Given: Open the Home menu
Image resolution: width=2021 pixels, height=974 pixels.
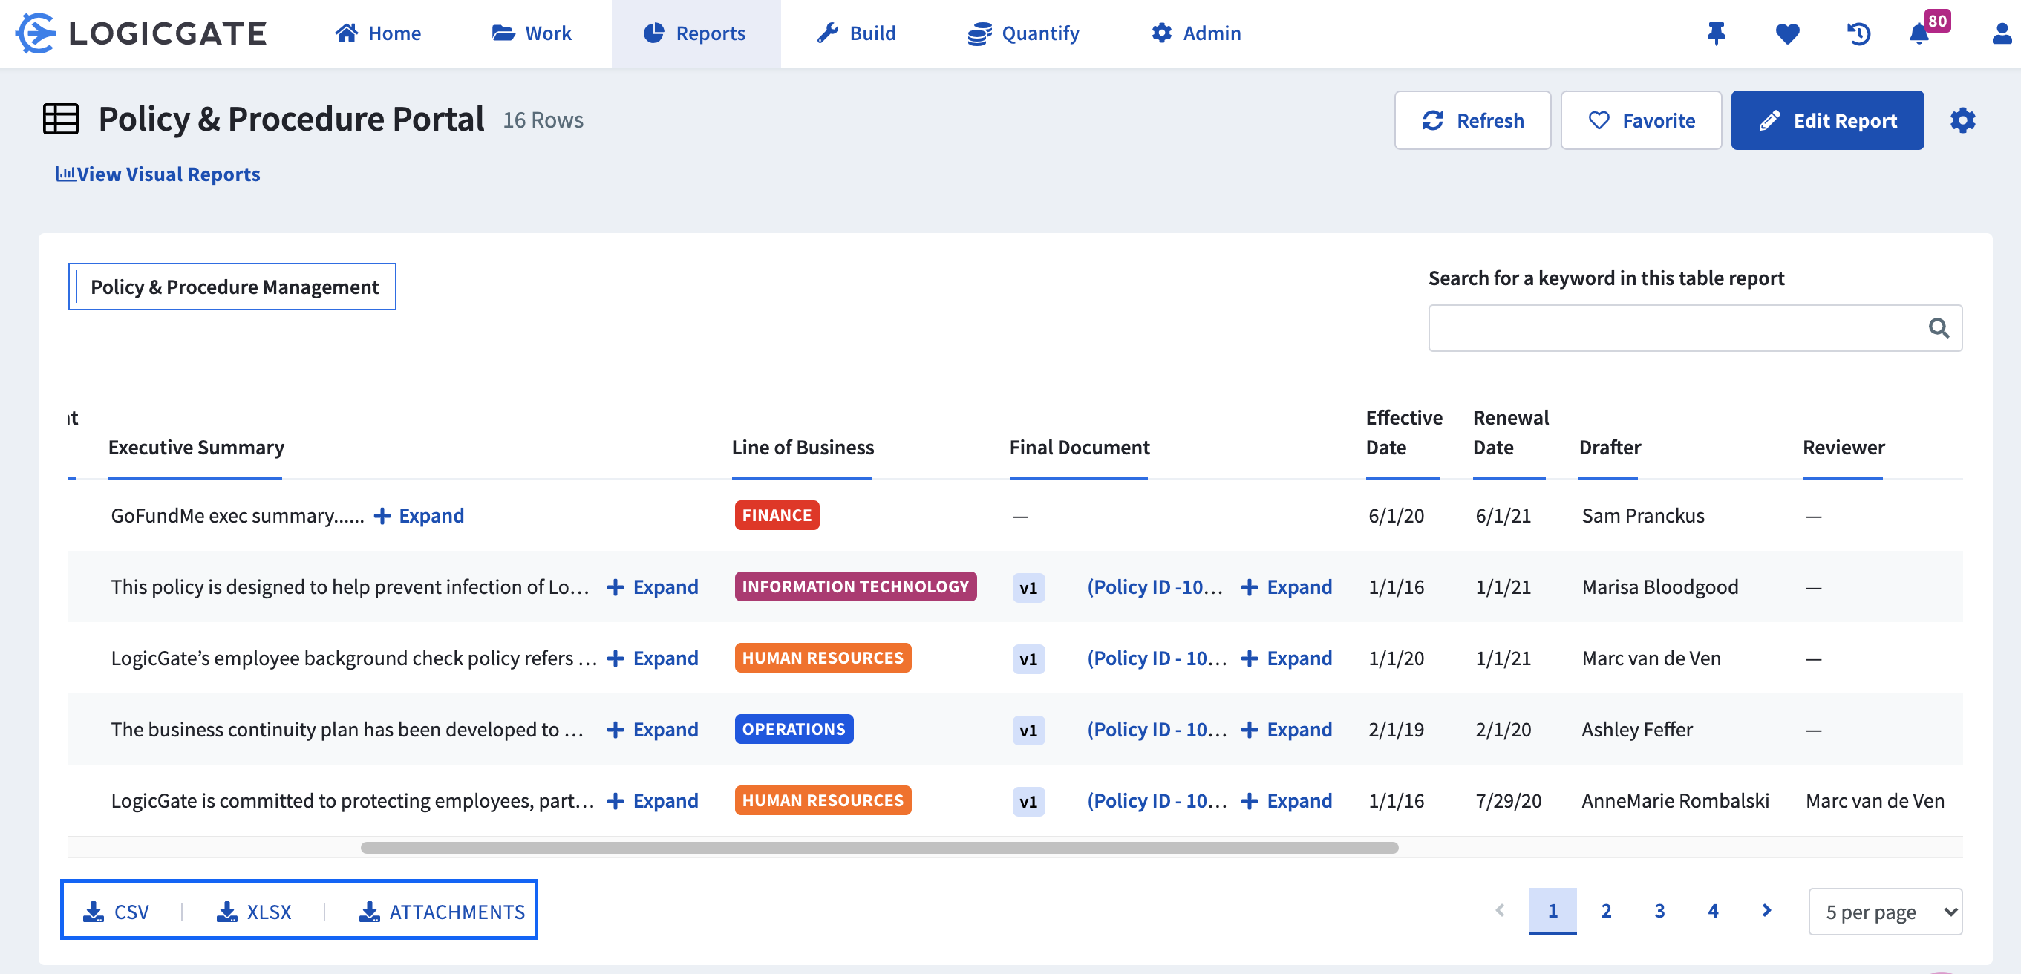Looking at the screenshot, I should tap(378, 33).
